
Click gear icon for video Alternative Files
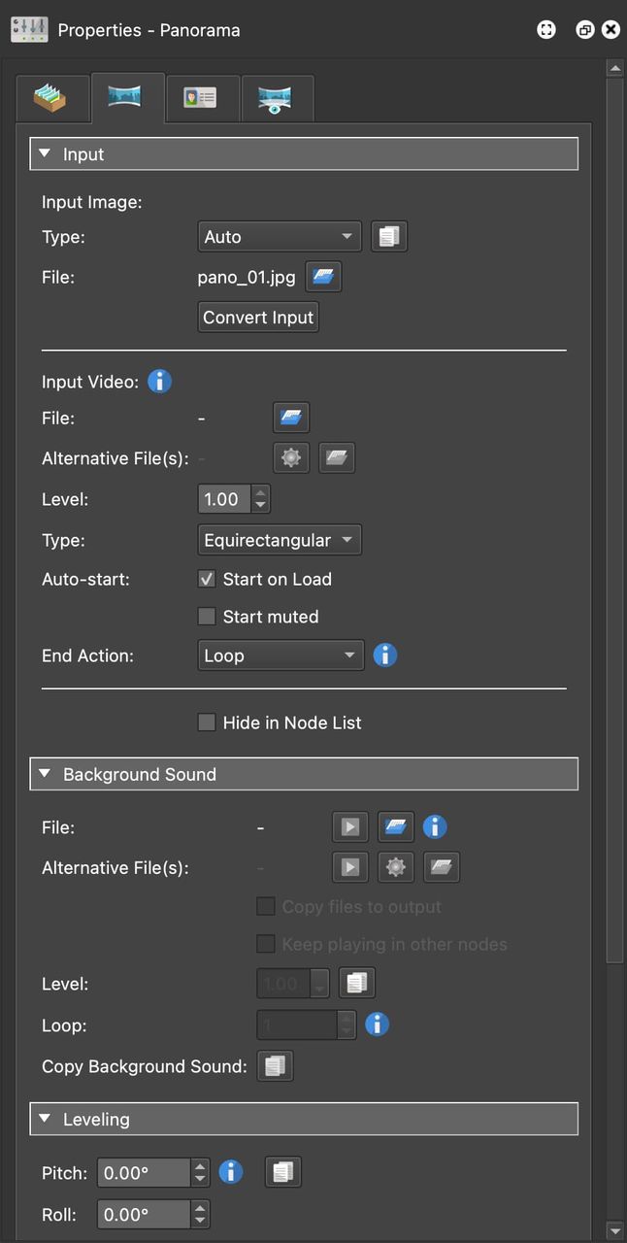pos(290,458)
